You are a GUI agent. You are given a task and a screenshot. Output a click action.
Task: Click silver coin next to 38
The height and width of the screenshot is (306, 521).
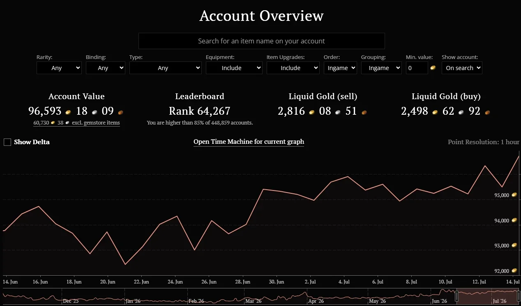(x=67, y=123)
